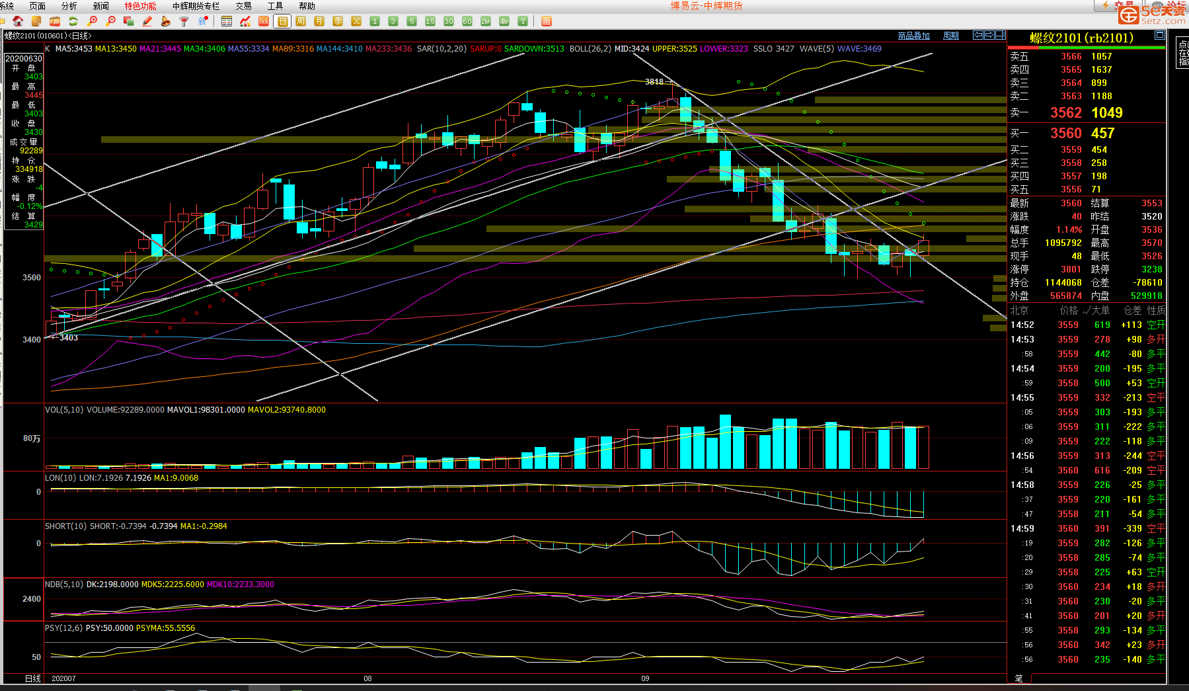Open the funnel filter tool
Screen dimensions: 1189x691
pyautogui.click(x=184, y=21)
